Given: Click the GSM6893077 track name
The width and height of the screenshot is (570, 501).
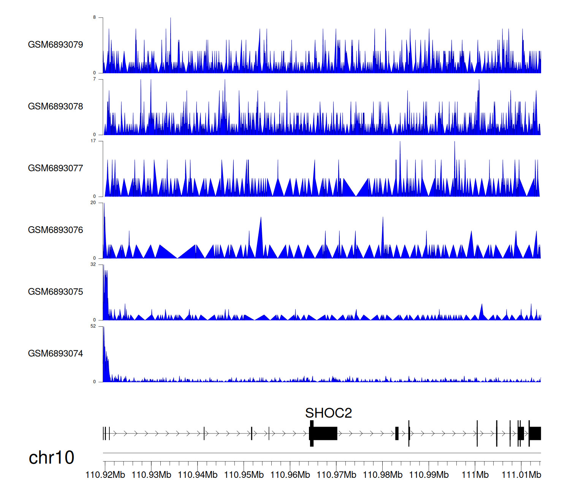Looking at the screenshot, I should point(55,168).
